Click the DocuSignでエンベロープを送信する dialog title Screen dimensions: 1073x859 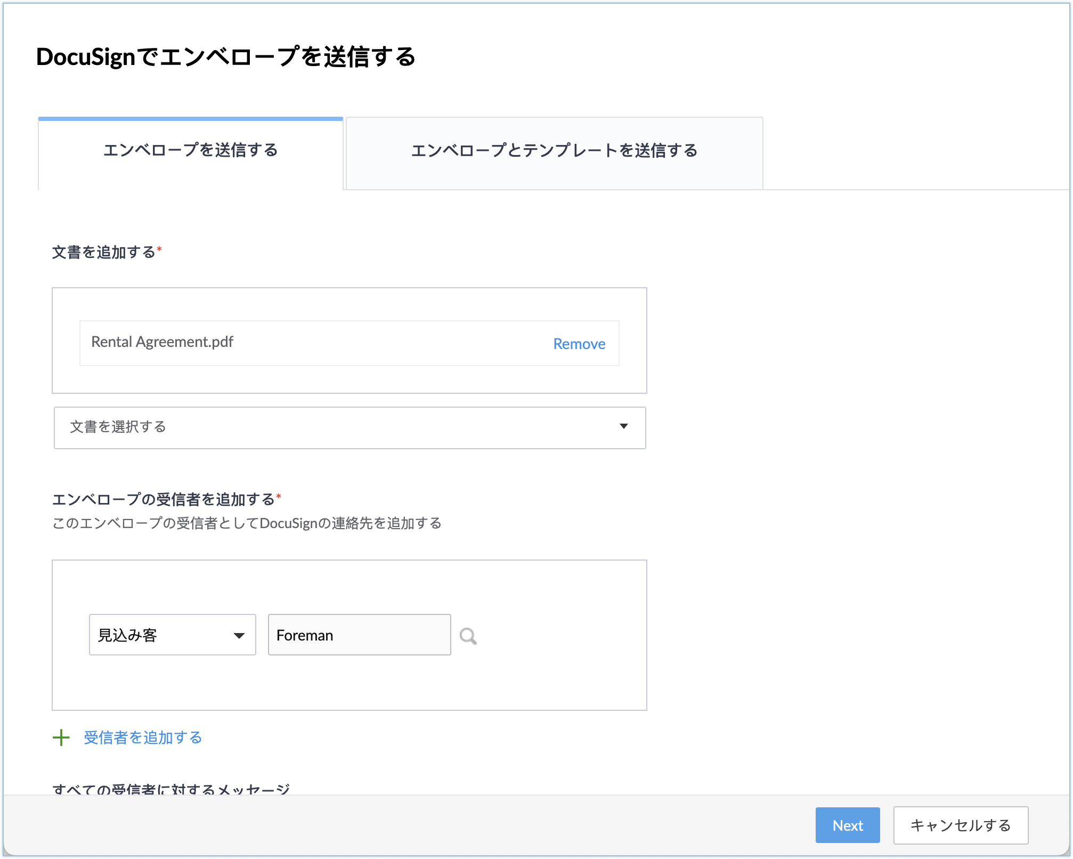click(x=225, y=56)
